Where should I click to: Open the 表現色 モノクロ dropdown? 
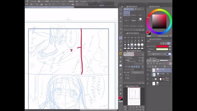(157, 54)
